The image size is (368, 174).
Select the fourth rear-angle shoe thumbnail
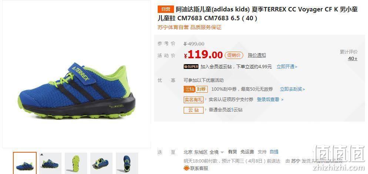coord(101,163)
